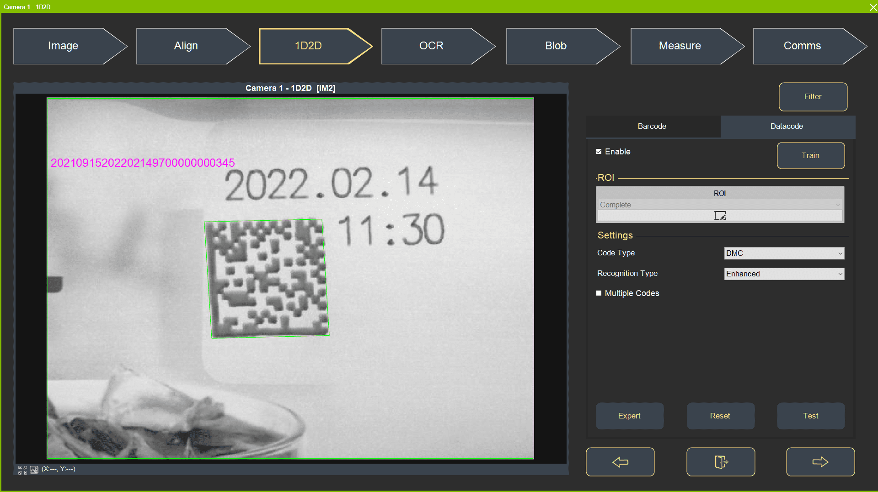This screenshot has height=492, width=878.
Task: Open Expert settings
Action: [x=630, y=416]
